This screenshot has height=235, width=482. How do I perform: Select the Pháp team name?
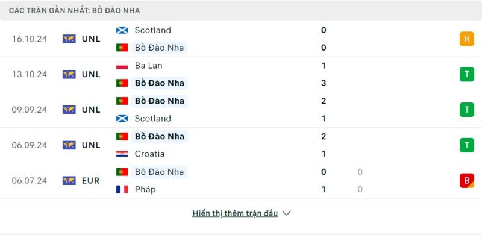click(145, 189)
